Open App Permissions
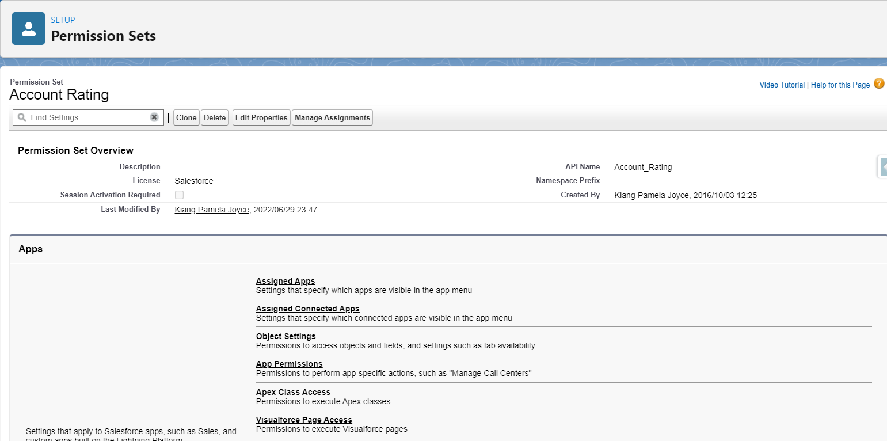This screenshot has height=441, width=887. point(289,364)
